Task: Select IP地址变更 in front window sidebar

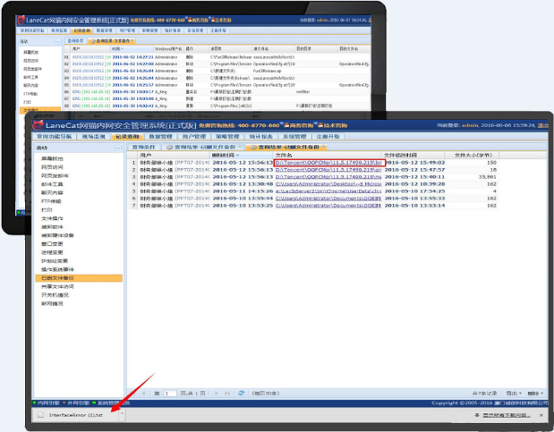Action: 55,260
